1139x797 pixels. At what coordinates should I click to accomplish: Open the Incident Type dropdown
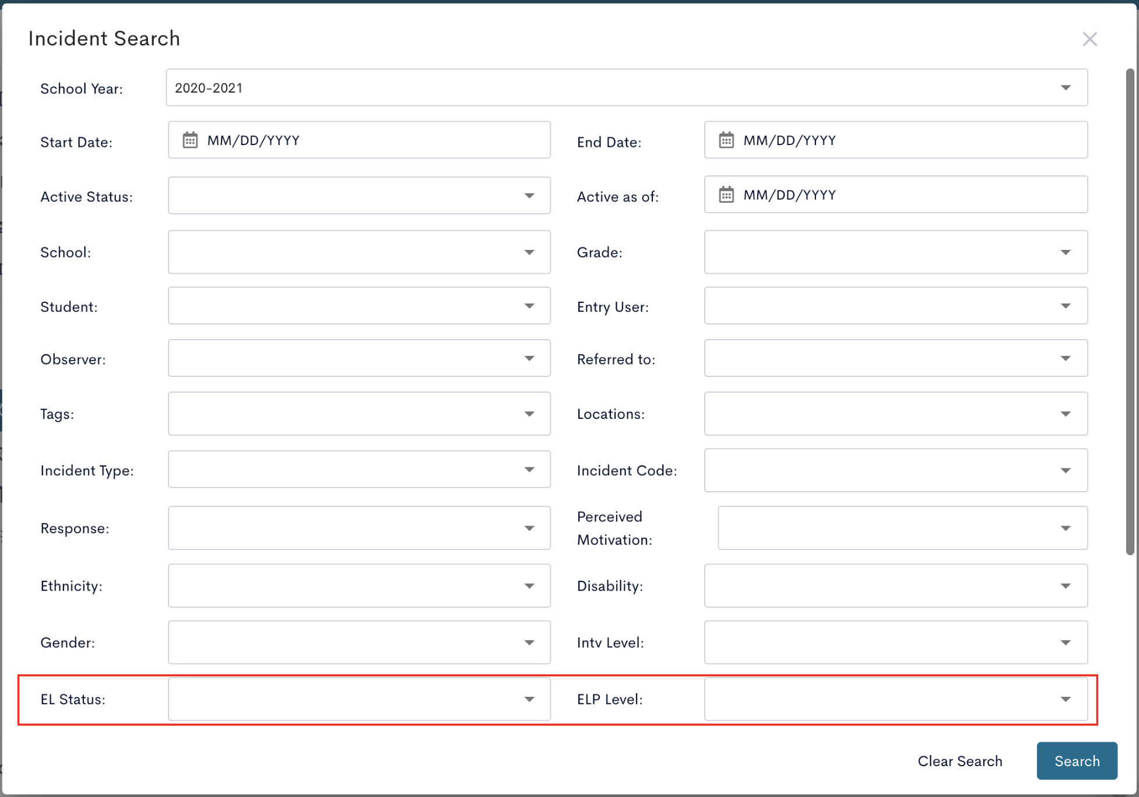(x=359, y=469)
